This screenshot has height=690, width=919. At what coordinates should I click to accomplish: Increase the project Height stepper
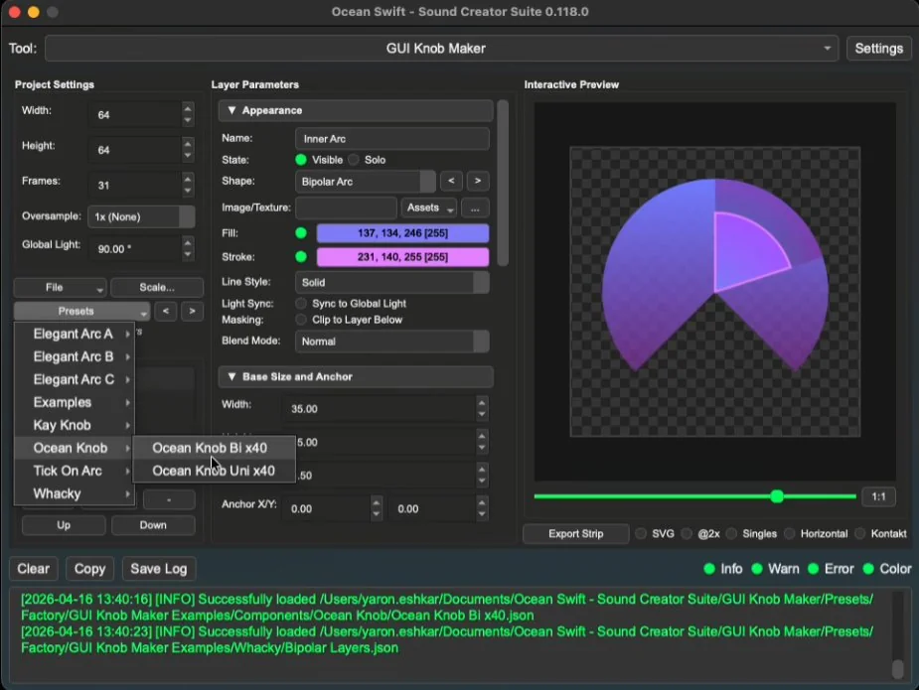188,144
